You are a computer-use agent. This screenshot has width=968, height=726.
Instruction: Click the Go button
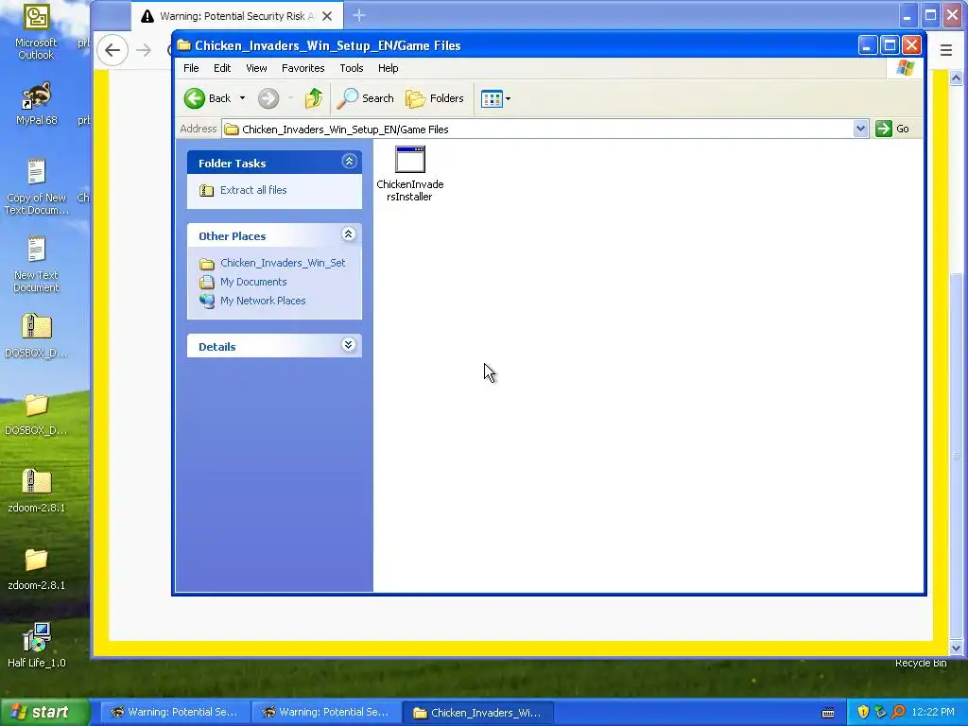(892, 129)
